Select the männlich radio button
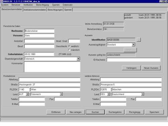Viewport: 168px width, 126px height. point(69,50)
